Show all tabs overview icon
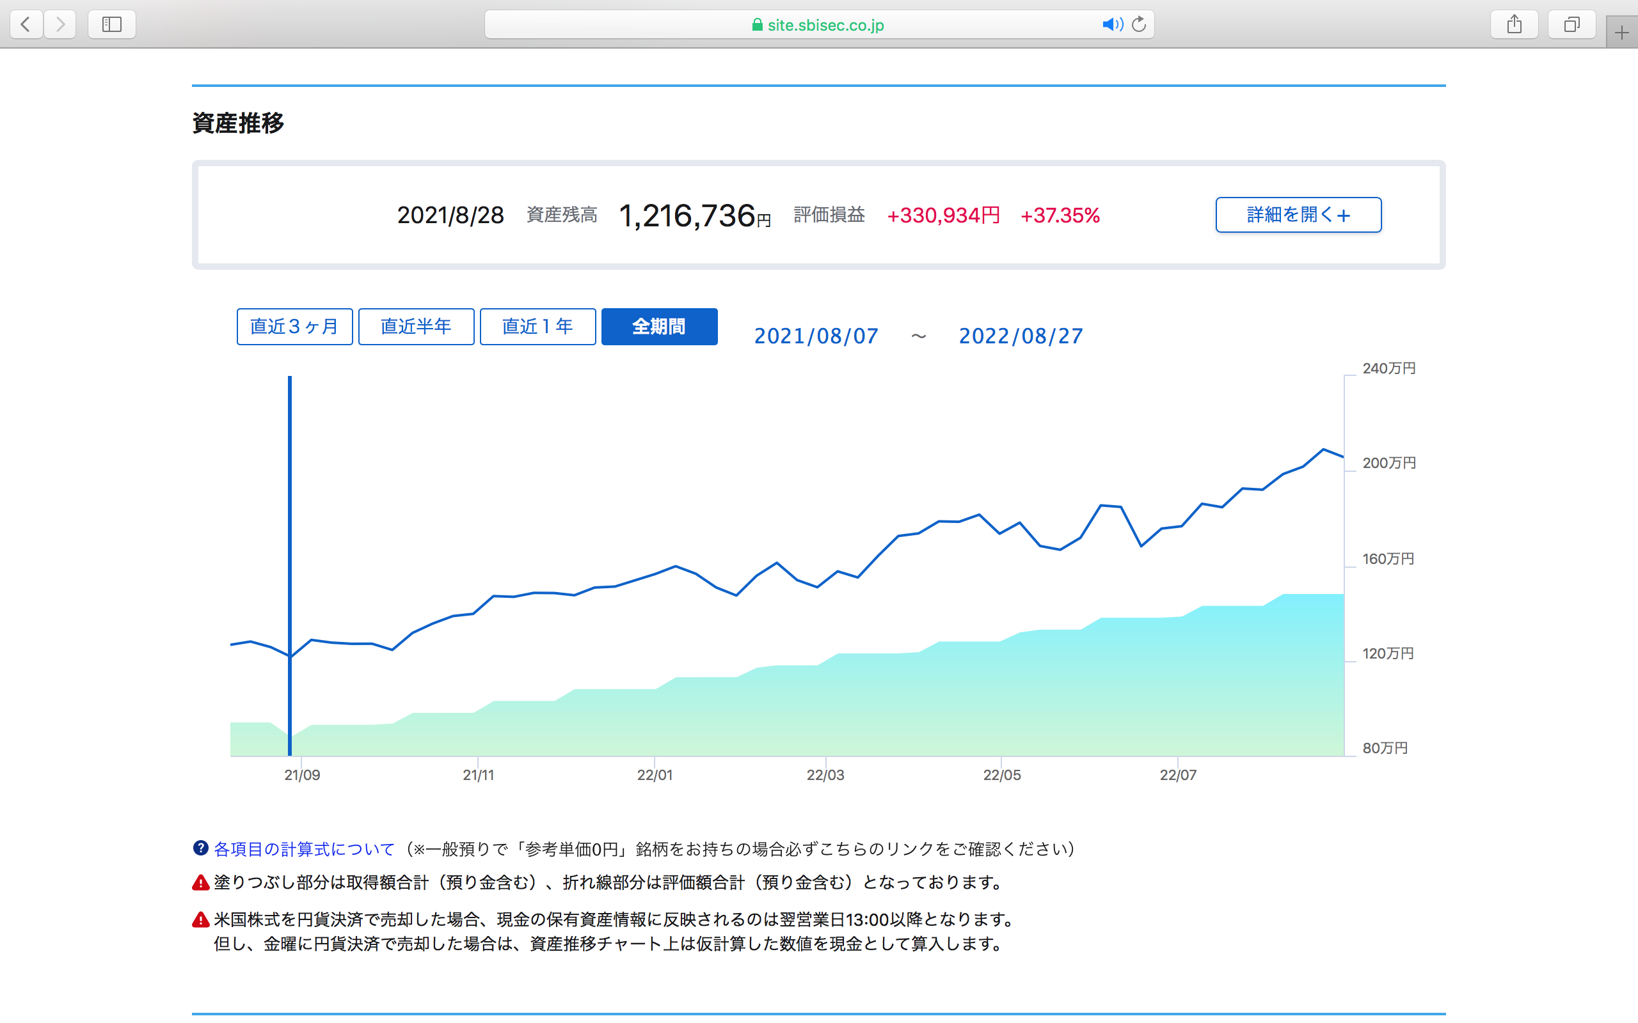Screen dimensions: 1638x1023 1571,24
